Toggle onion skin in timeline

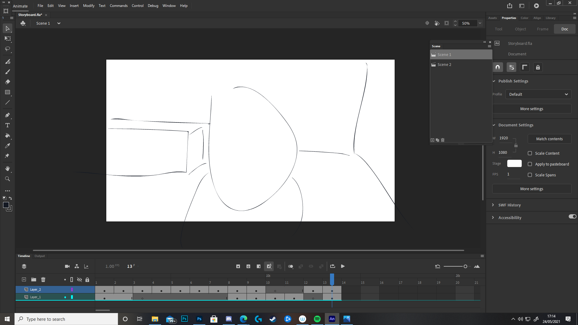coord(291,266)
